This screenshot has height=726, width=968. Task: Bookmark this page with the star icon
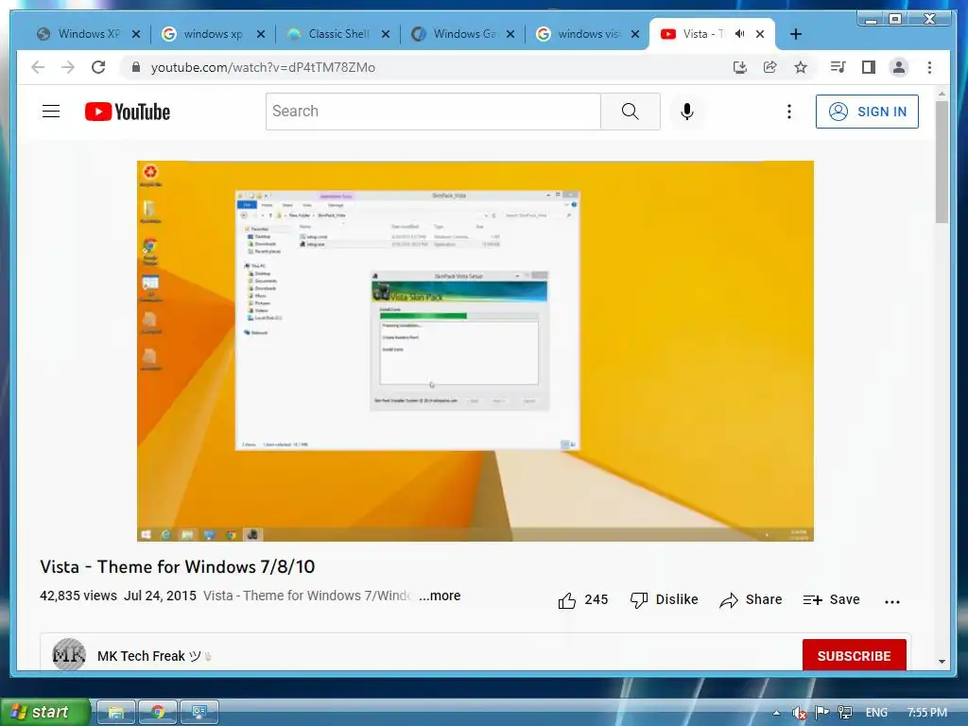(x=801, y=67)
